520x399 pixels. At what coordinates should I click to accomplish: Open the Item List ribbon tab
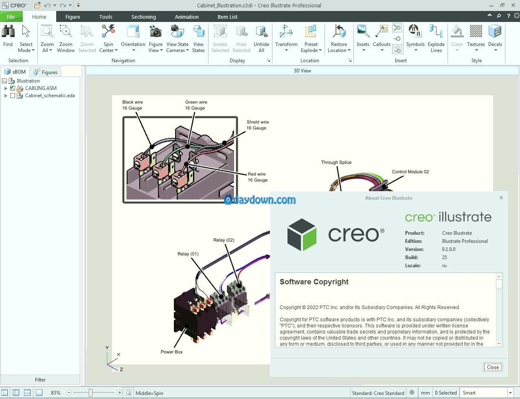[x=227, y=17]
